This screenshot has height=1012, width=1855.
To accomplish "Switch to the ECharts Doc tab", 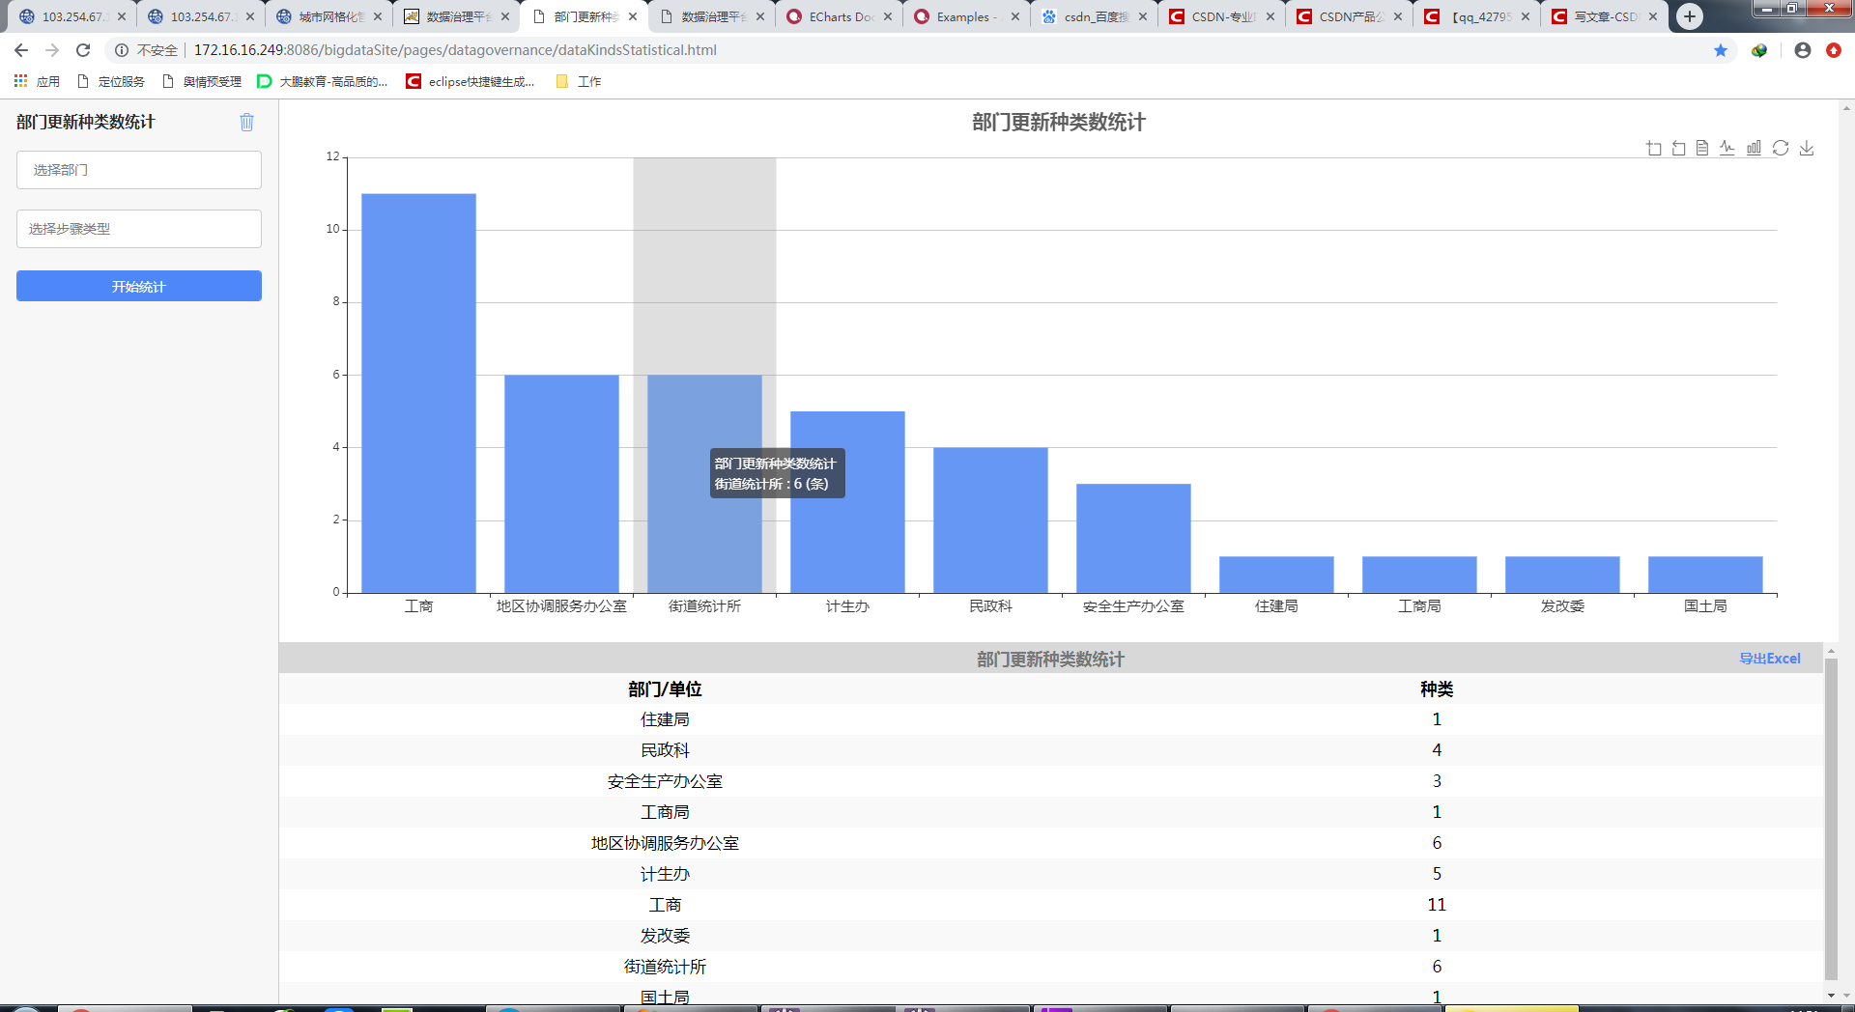I will (x=839, y=16).
